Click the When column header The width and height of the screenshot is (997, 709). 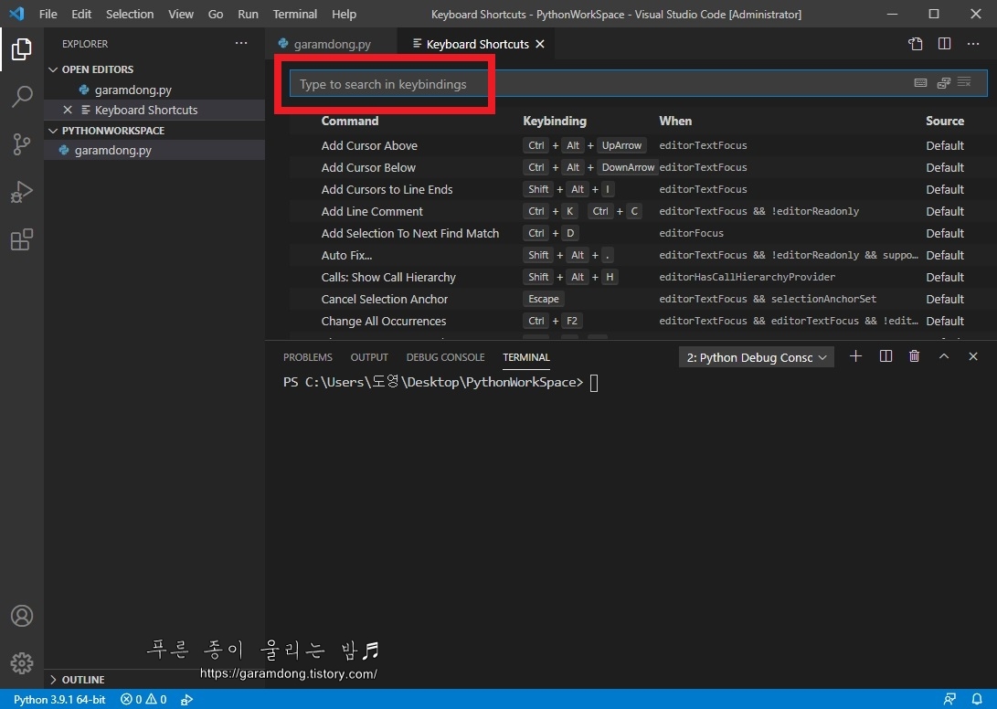[x=675, y=121]
